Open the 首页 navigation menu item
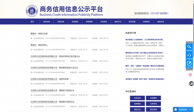 (32, 22)
